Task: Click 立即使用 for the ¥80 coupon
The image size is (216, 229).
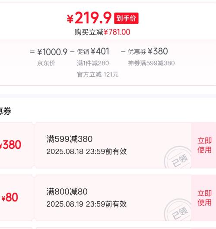Action: (204, 198)
